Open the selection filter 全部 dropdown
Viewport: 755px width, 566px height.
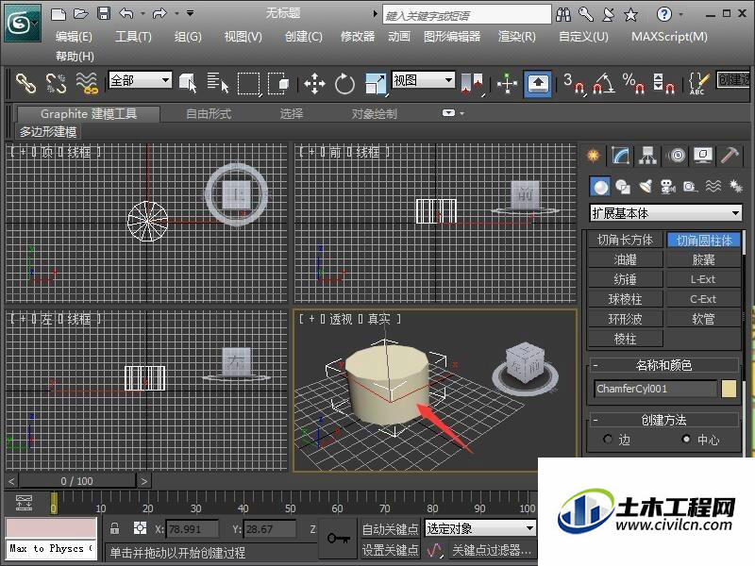pos(140,80)
